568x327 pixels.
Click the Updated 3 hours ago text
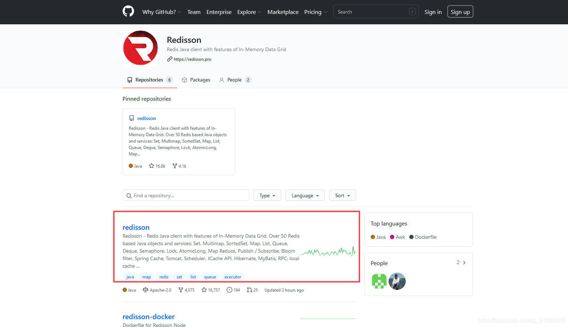[x=284, y=290]
